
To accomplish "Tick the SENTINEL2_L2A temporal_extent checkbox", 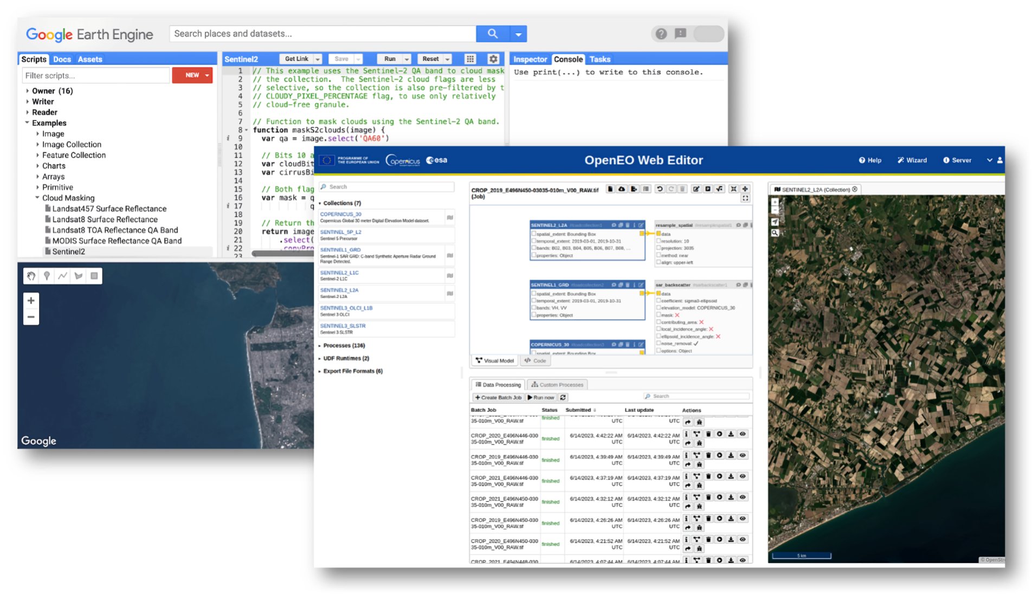I will click(x=533, y=241).
